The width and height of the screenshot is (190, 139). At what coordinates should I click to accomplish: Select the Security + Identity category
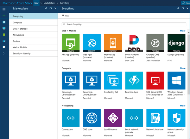33,53
